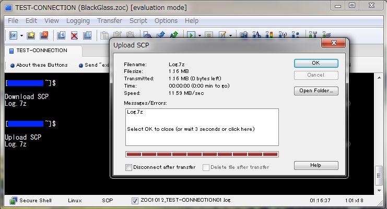Expand the run script dropdown arrow
The height and width of the screenshot is (209, 387).
click(x=200, y=35)
